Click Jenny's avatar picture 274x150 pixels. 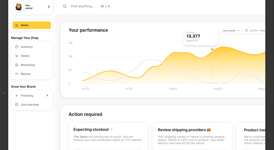pos(18,7)
